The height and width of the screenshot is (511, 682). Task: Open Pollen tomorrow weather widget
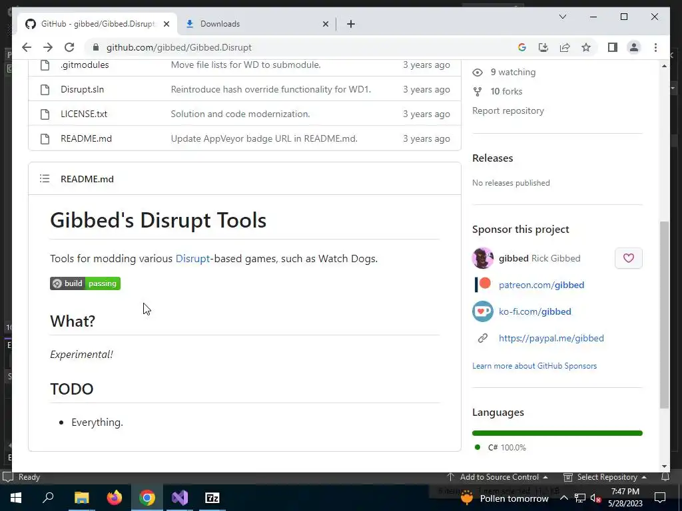coord(505,498)
